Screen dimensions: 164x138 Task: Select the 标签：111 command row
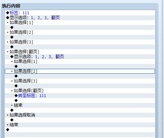coord(80,13)
